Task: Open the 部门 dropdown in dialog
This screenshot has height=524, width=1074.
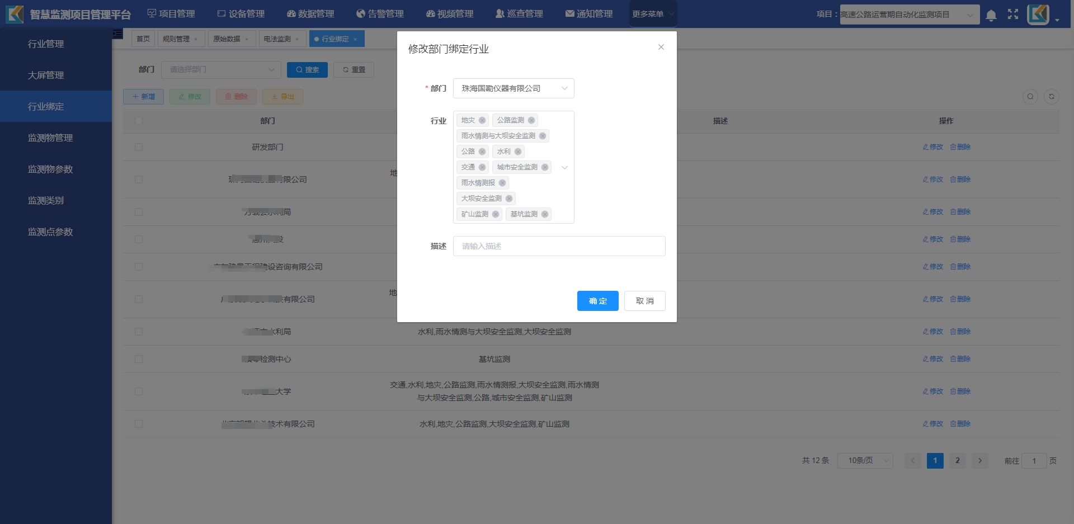Action: (x=513, y=88)
